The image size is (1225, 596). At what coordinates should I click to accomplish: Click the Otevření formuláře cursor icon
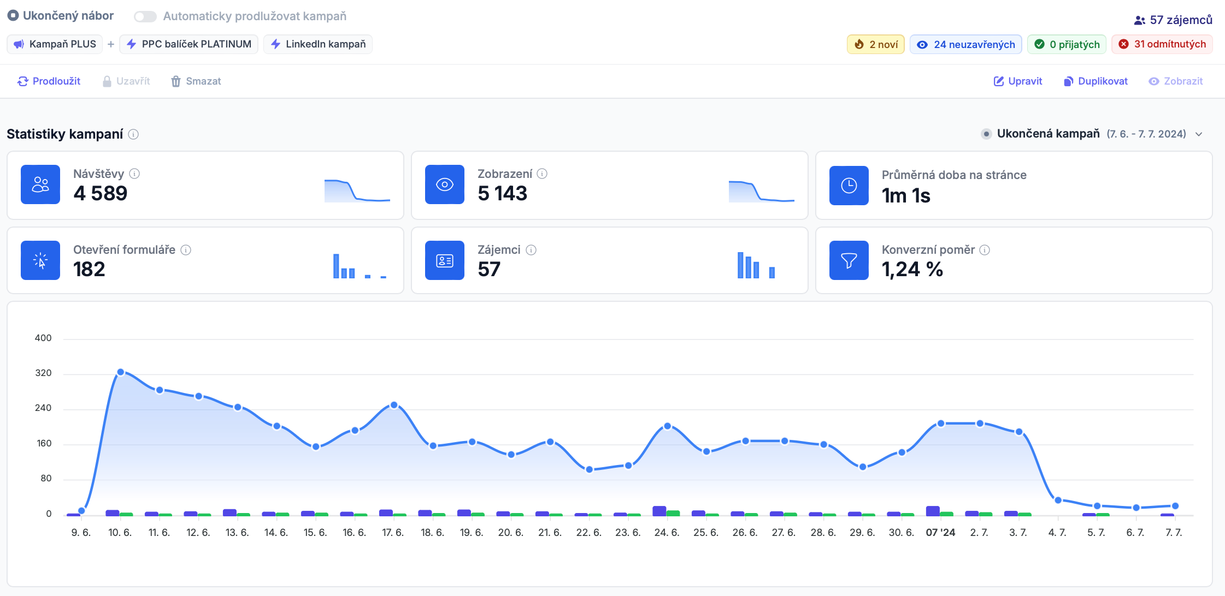click(x=40, y=260)
